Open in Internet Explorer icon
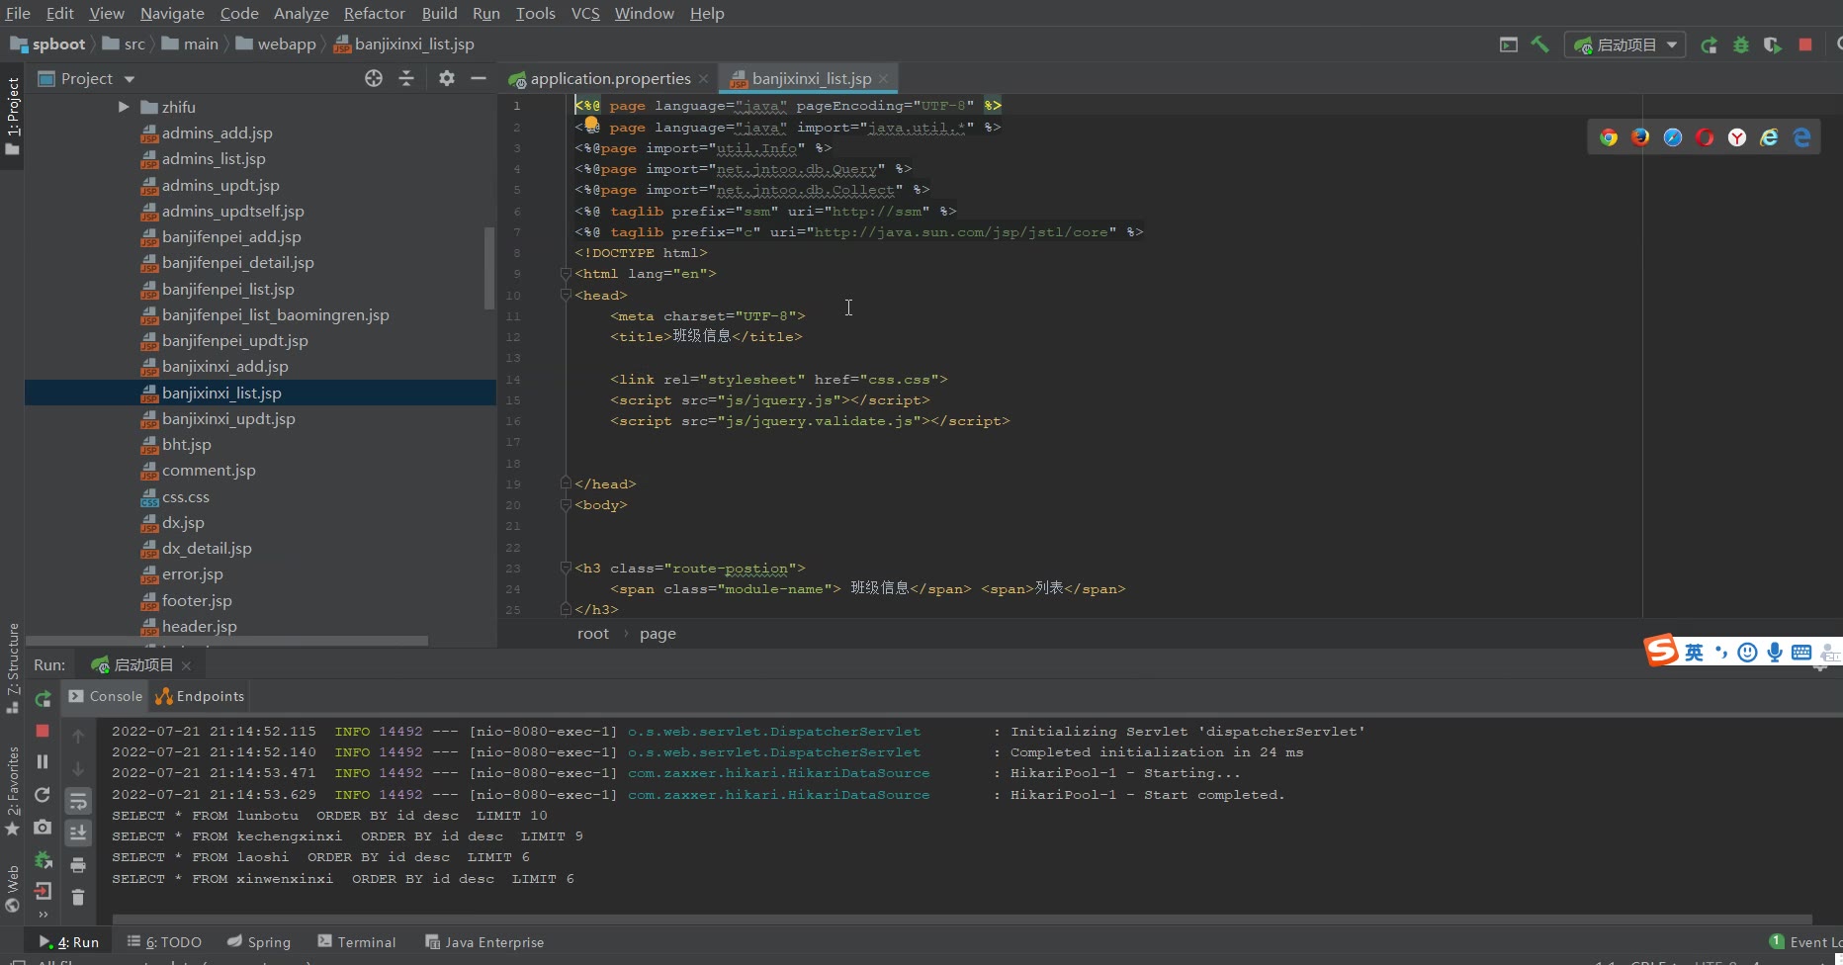The height and width of the screenshot is (965, 1843). coord(1769,137)
